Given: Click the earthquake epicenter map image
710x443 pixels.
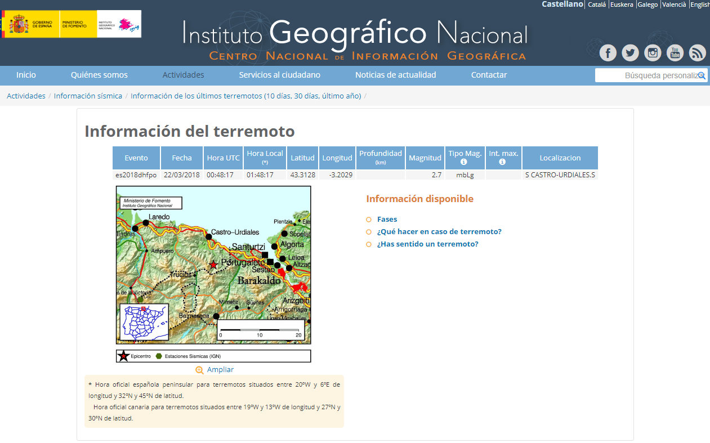Looking at the screenshot, I should coord(213,265).
